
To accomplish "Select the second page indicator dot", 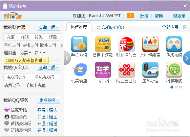I will point(176,87).
